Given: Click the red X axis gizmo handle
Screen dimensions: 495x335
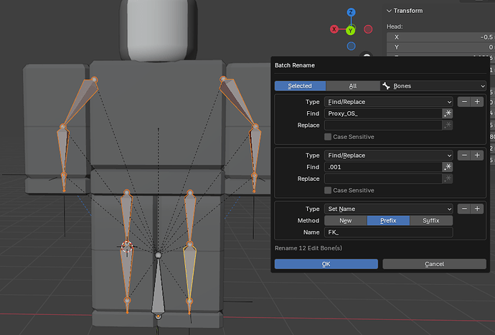Looking at the screenshot, I should tap(334, 29).
